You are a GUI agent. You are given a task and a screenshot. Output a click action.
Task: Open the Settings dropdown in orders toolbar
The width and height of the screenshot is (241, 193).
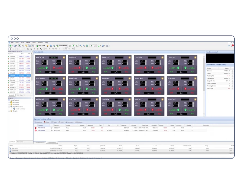(x=79, y=122)
